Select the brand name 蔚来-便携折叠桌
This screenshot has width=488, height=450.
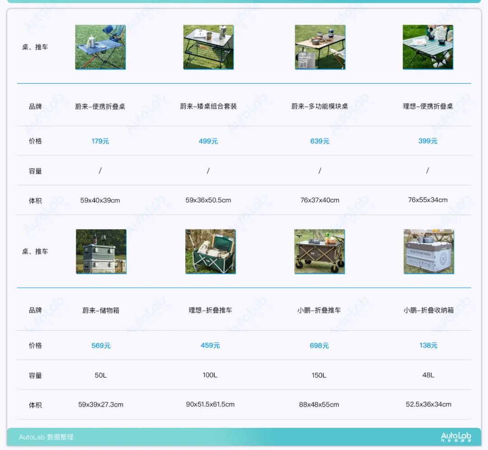[100, 107]
